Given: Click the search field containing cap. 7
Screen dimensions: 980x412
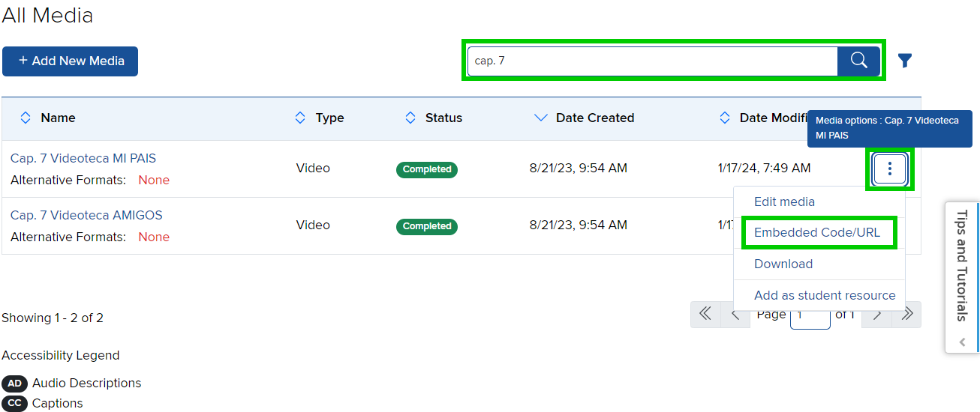Looking at the screenshot, I should [651, 61].
